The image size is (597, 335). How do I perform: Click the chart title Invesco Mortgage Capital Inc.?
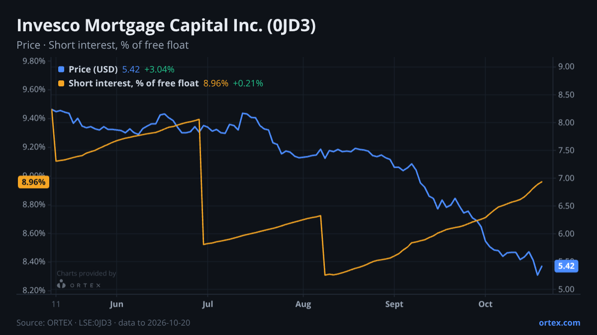[x=166, y=26]
